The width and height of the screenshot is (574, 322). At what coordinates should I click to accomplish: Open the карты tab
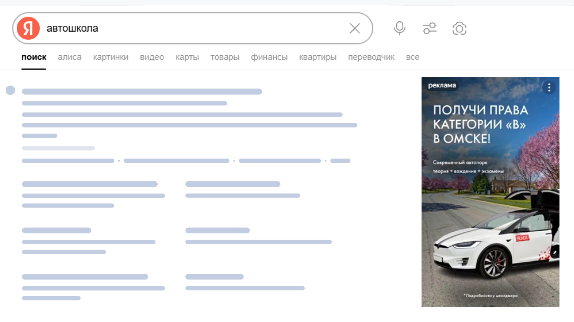tap(187, 57)
